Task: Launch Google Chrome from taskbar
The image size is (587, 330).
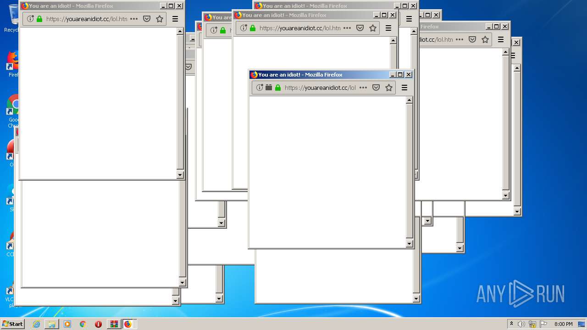Action: coord(83,324)
